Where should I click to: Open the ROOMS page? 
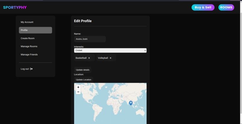pos(226,7)
